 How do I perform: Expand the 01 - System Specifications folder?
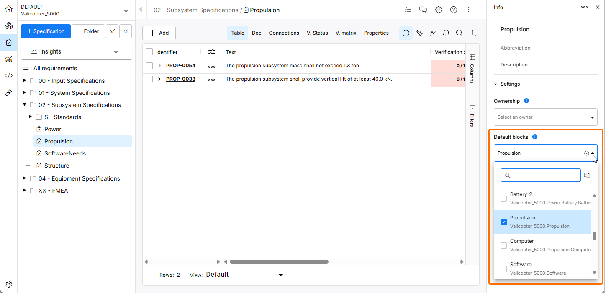pos(24,93)
